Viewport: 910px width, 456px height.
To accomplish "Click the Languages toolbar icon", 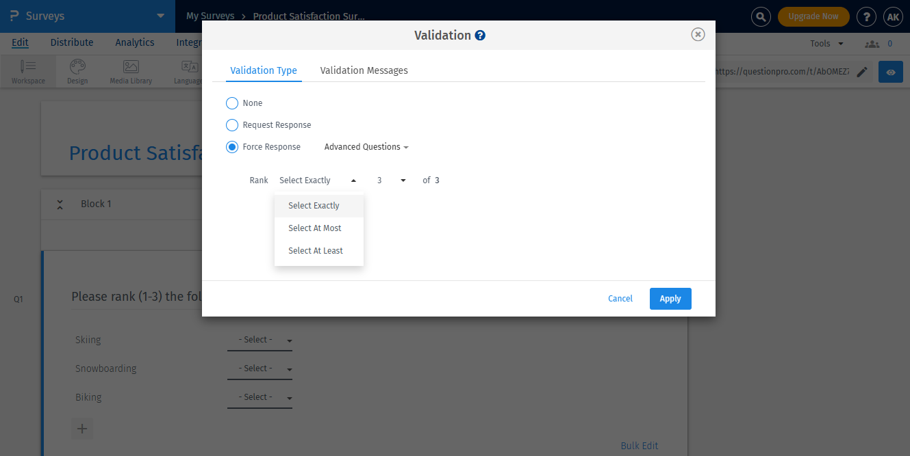I will [x=186, y=71].
